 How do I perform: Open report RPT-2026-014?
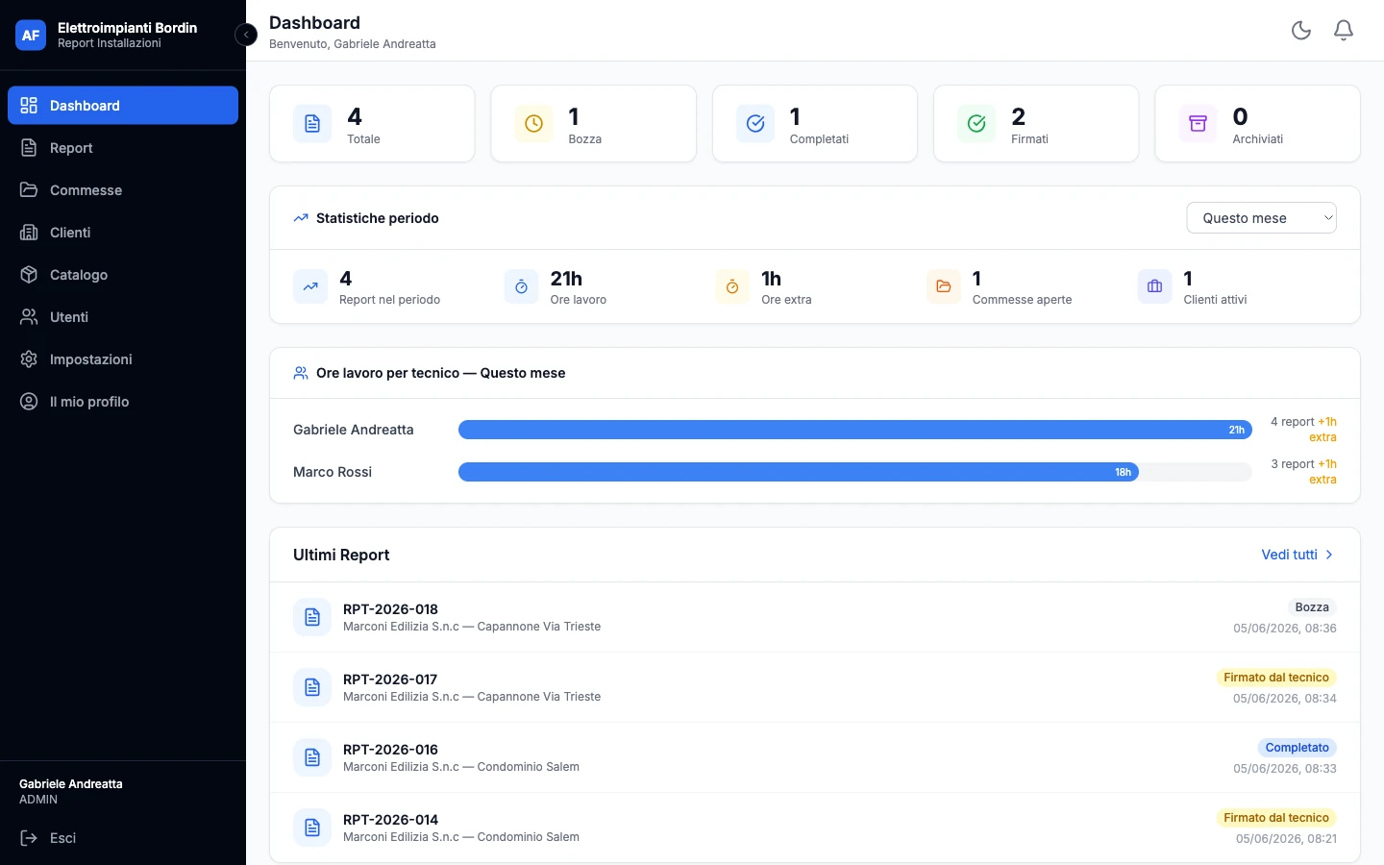(815, 828)
